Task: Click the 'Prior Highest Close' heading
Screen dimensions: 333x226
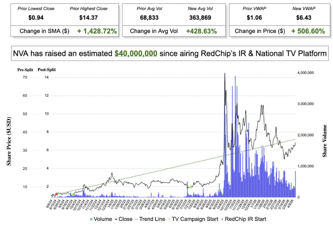Action: click(89, 9)
